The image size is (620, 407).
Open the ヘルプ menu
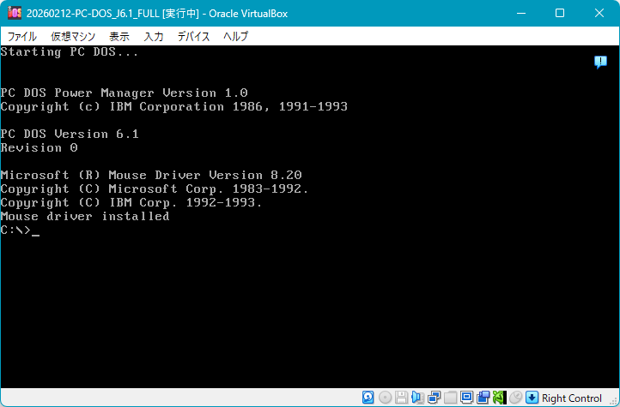(x=235, y=37)
